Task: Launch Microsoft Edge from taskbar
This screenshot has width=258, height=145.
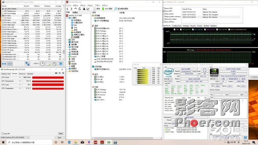Action: (x=69, y=142)
